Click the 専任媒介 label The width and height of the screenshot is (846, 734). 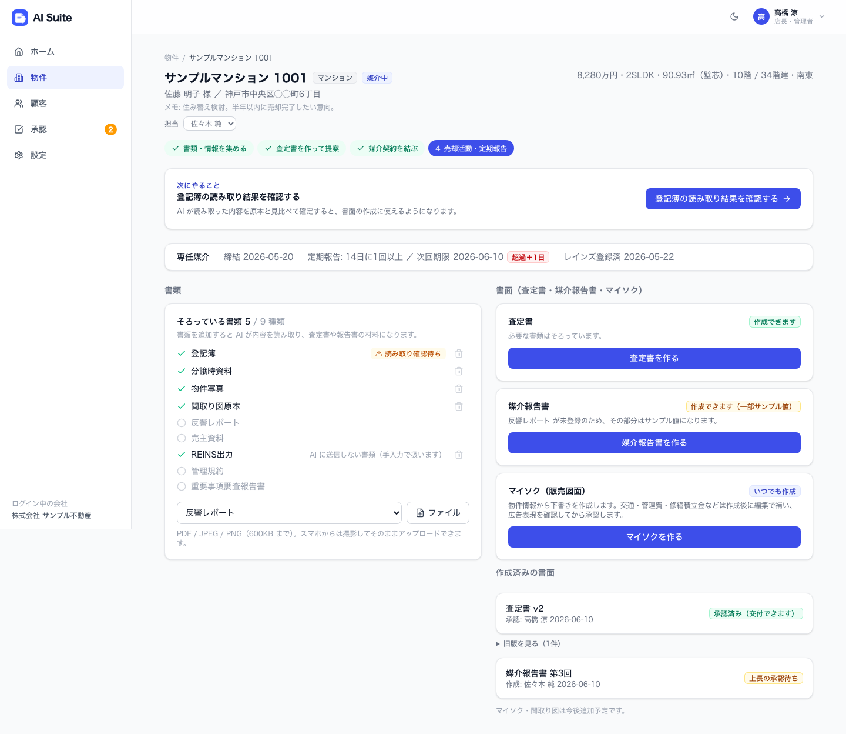(193, 257)
